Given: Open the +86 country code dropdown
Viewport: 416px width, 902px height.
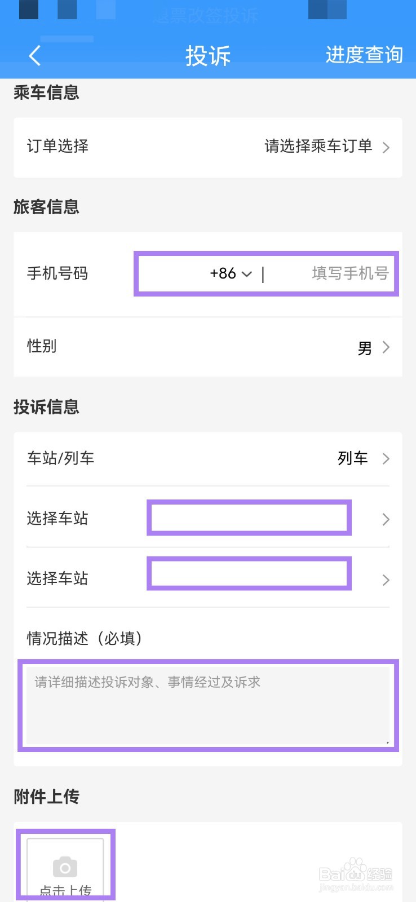Looking at the screenshot, I should coord(231,273).
